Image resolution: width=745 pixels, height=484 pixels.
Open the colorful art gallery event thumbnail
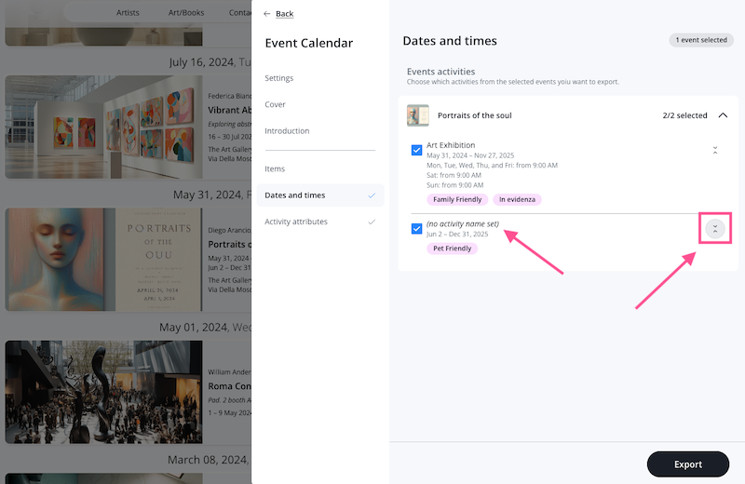tap(103, 126)
